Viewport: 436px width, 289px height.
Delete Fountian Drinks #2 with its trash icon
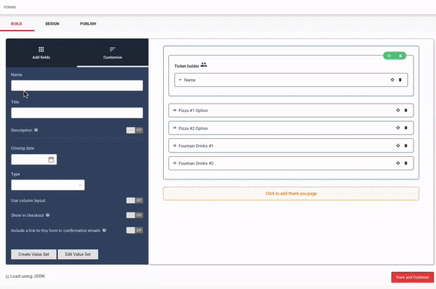(x=406, y=163)
